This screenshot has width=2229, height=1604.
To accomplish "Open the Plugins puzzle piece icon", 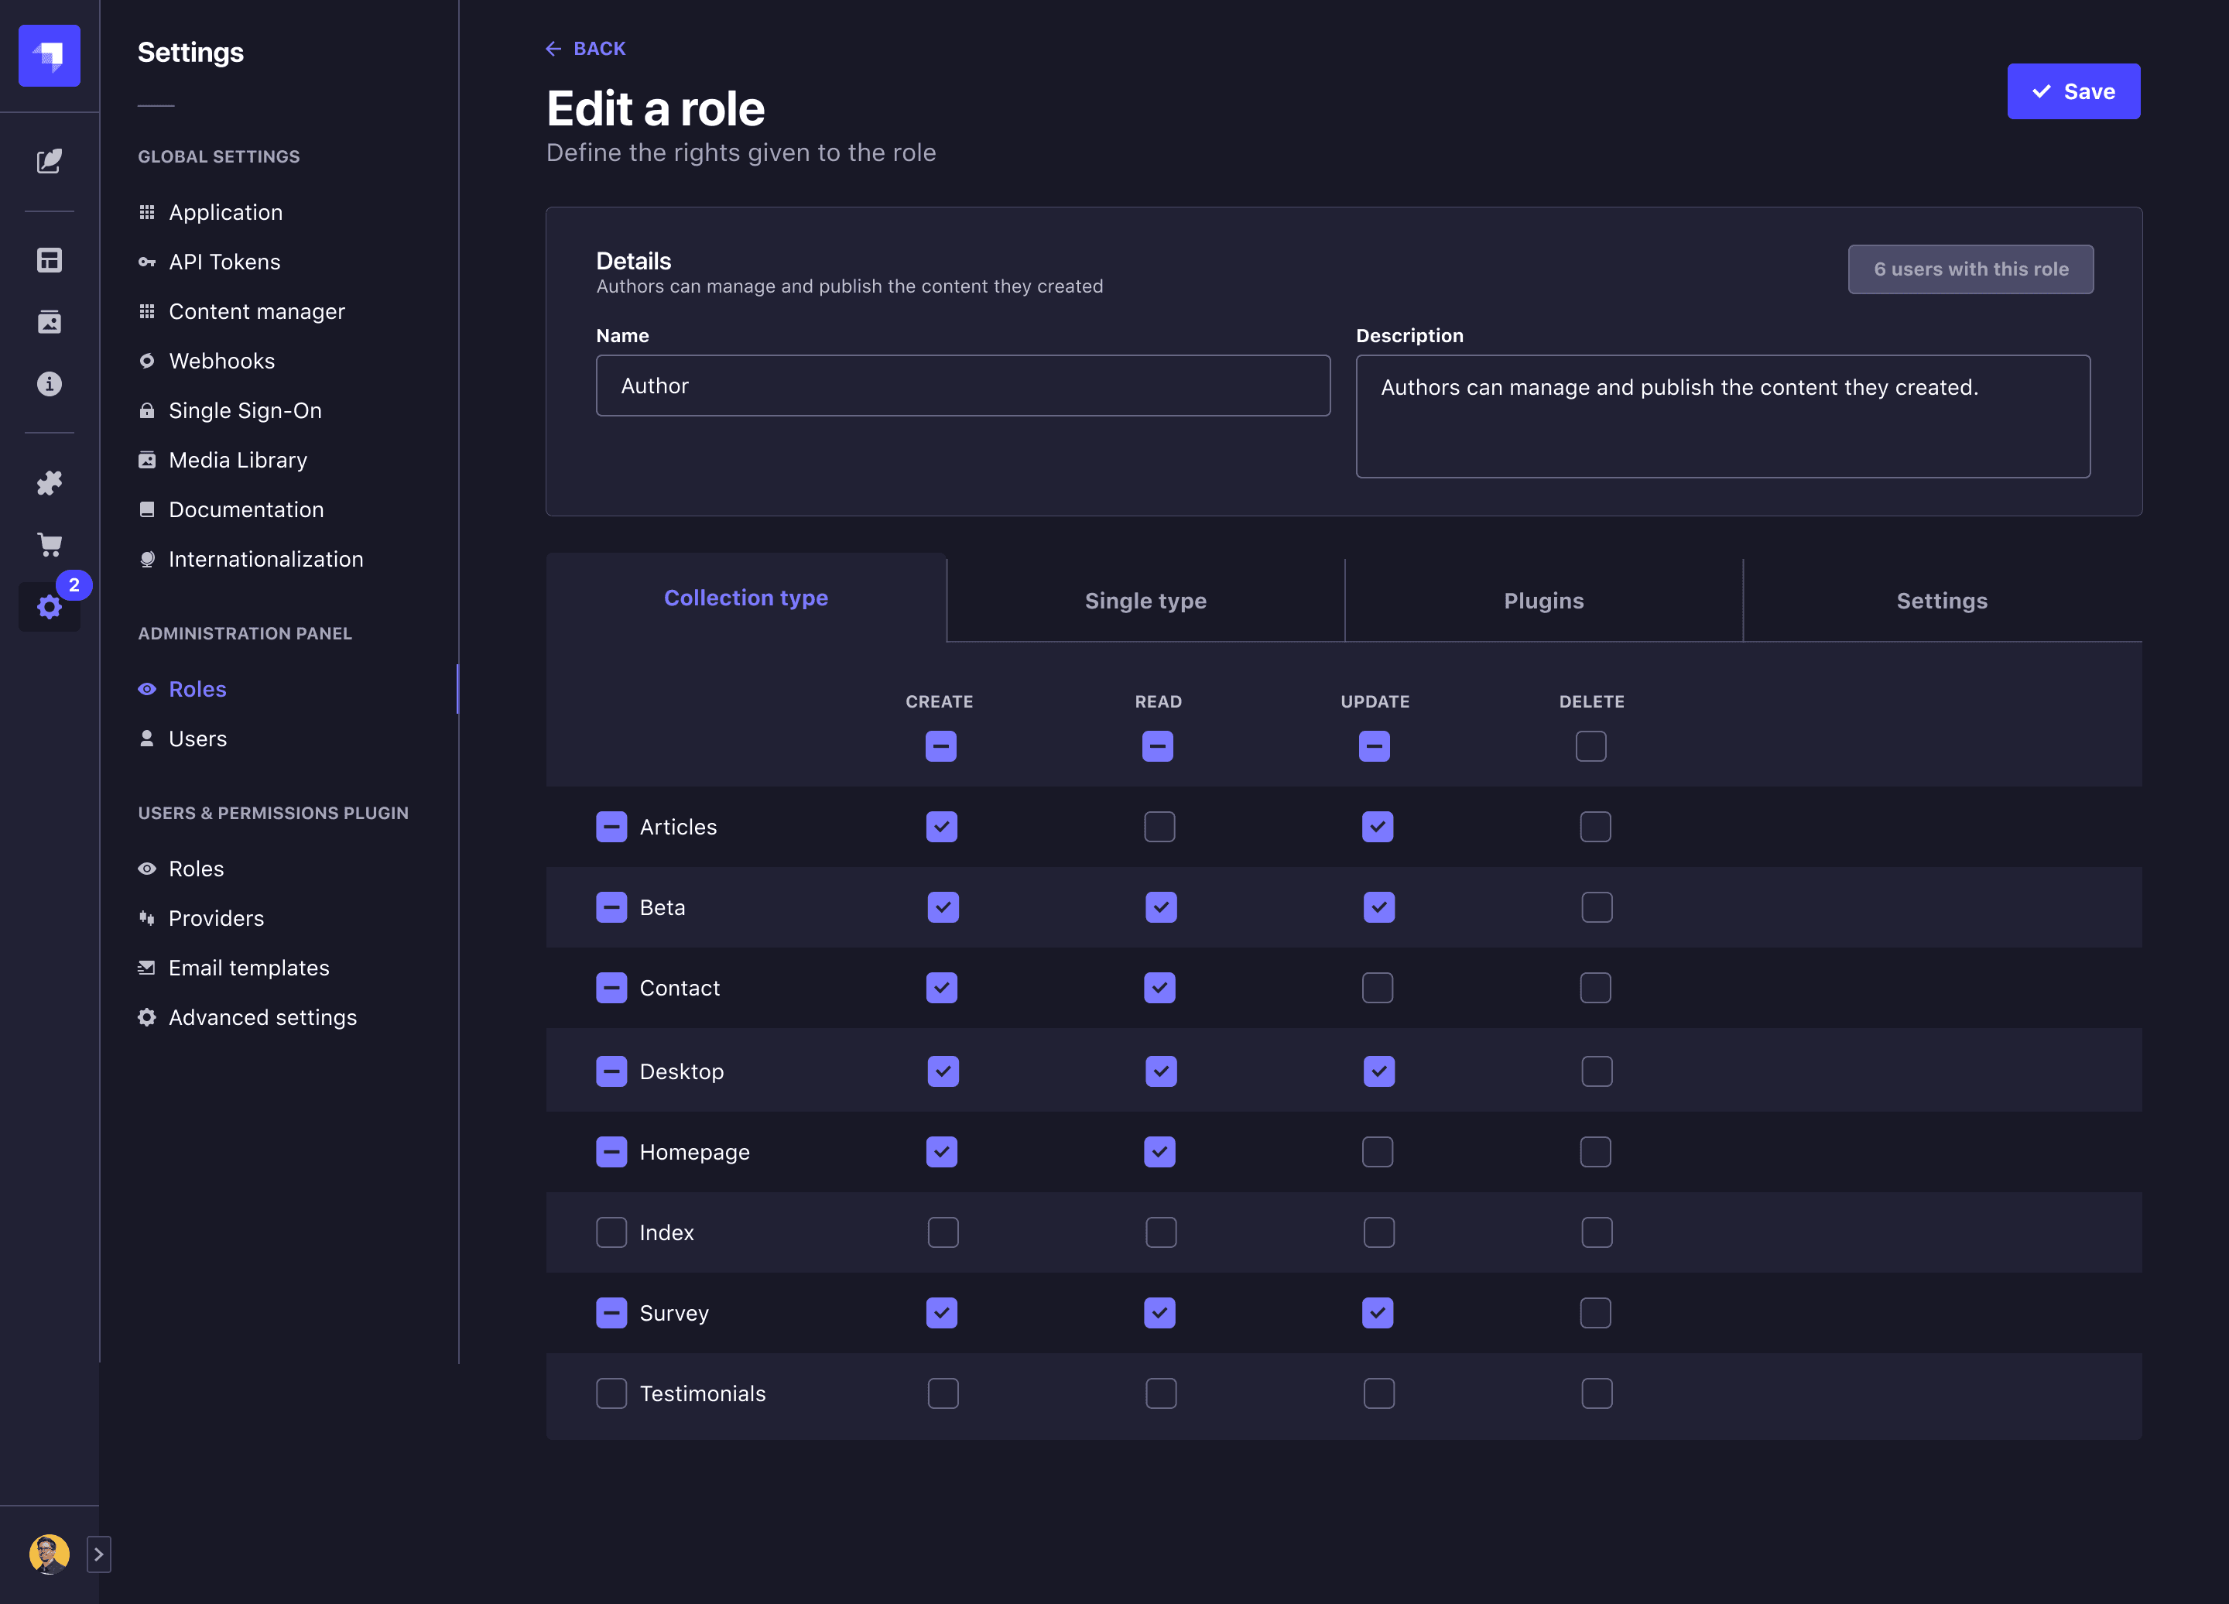I will click(49, 482).
